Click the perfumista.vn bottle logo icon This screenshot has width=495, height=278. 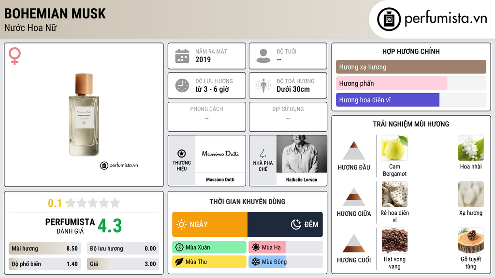pyautogui.click(x=389, y=19)
